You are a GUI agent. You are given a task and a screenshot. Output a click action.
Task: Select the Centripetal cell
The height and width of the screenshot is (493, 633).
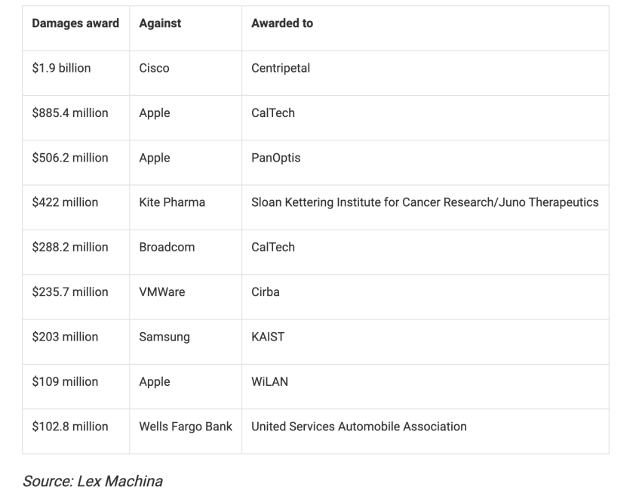point(281,68)
